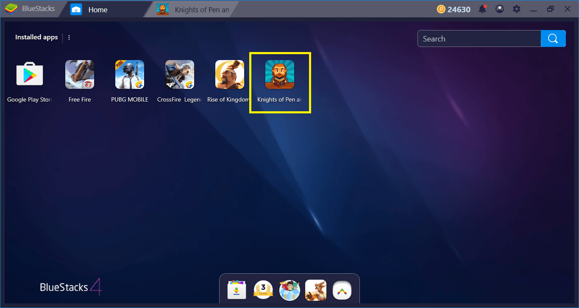Open the App Center dock icon

236,290
